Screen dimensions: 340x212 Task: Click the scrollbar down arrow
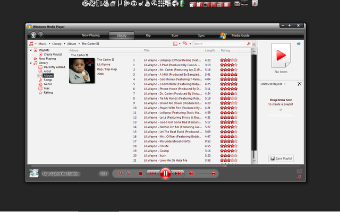click(254, 161)
